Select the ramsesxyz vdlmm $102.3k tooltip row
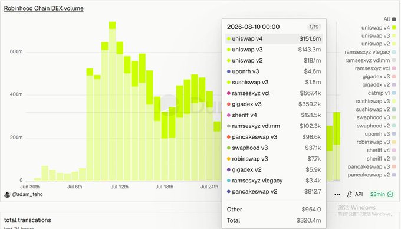 coord(274,126)
